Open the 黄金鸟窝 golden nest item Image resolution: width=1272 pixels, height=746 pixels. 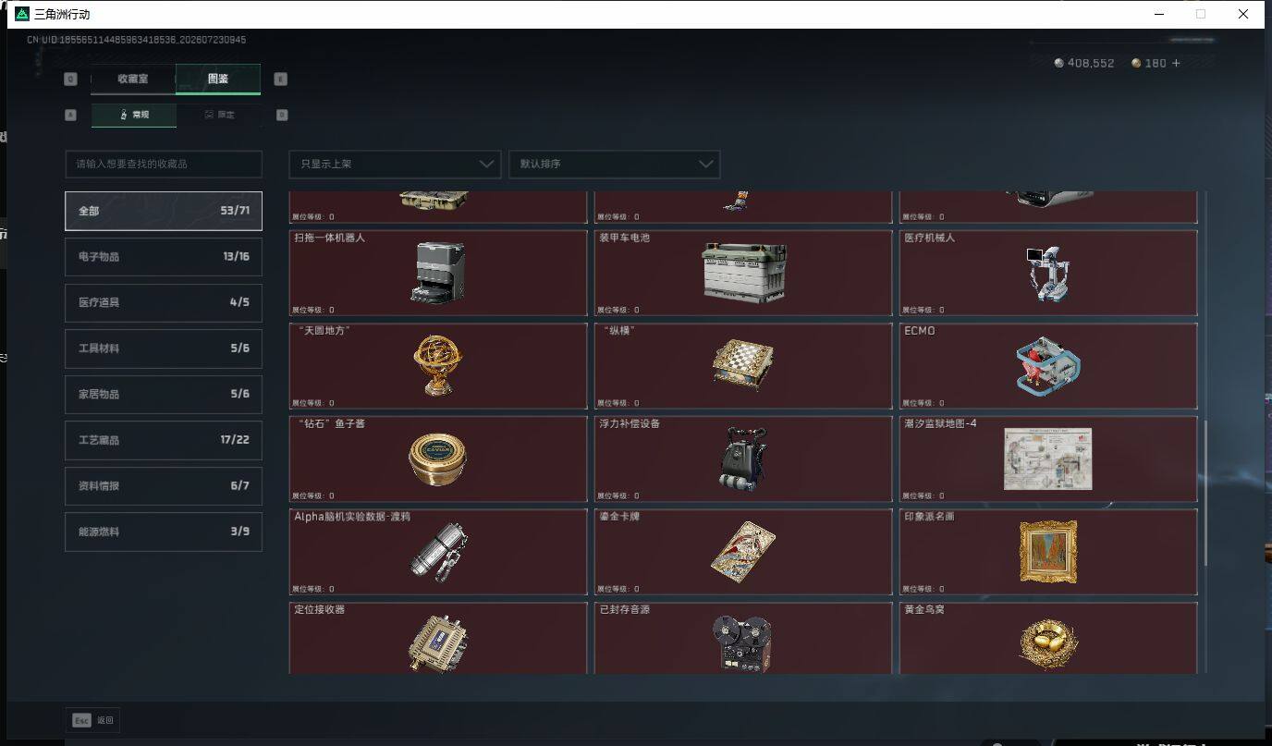pyautogui.click(x=1048, y=638)
